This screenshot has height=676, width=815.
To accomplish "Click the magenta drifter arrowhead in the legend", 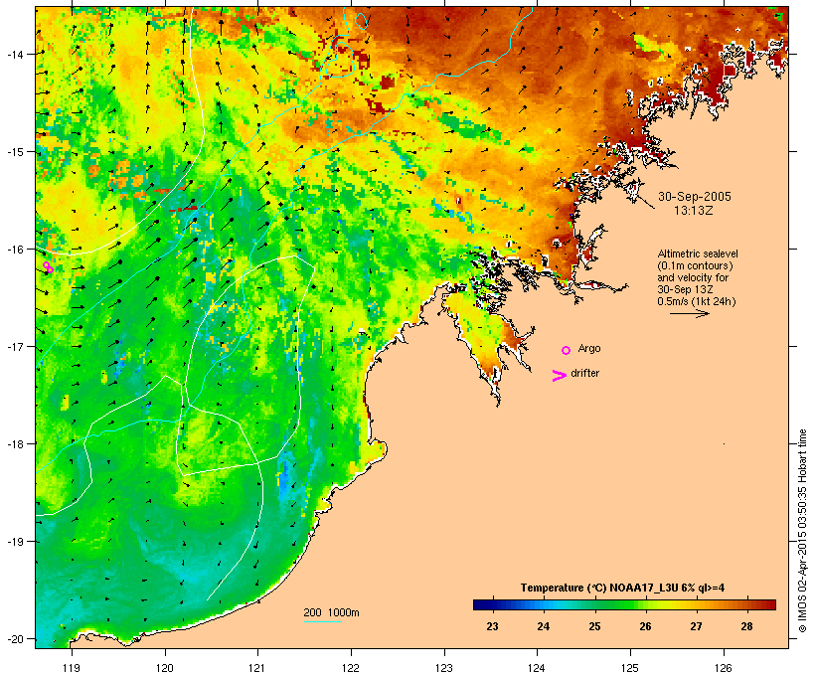I will (560, 376).
